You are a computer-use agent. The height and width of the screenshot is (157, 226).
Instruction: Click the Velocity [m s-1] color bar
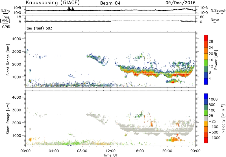click(206, 118)
